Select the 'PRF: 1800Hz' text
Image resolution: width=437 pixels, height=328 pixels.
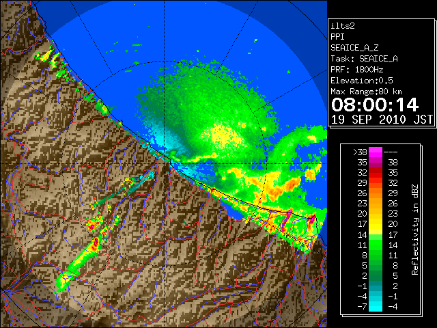coord(357,70)
